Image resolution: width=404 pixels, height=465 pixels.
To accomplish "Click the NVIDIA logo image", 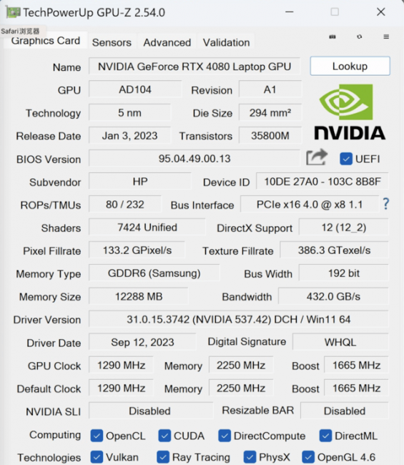I will click(x=350, y=112).
